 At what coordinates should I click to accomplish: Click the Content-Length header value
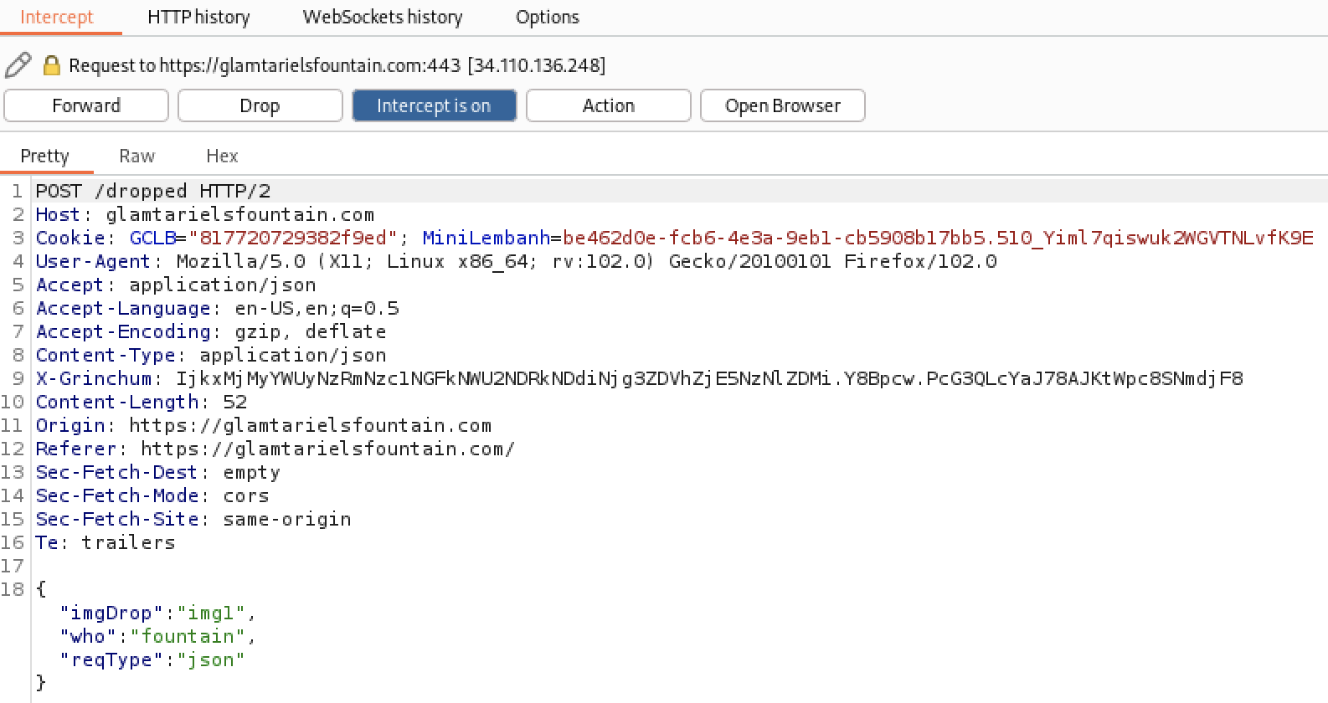pyautogui.click(x=234, y=402)
